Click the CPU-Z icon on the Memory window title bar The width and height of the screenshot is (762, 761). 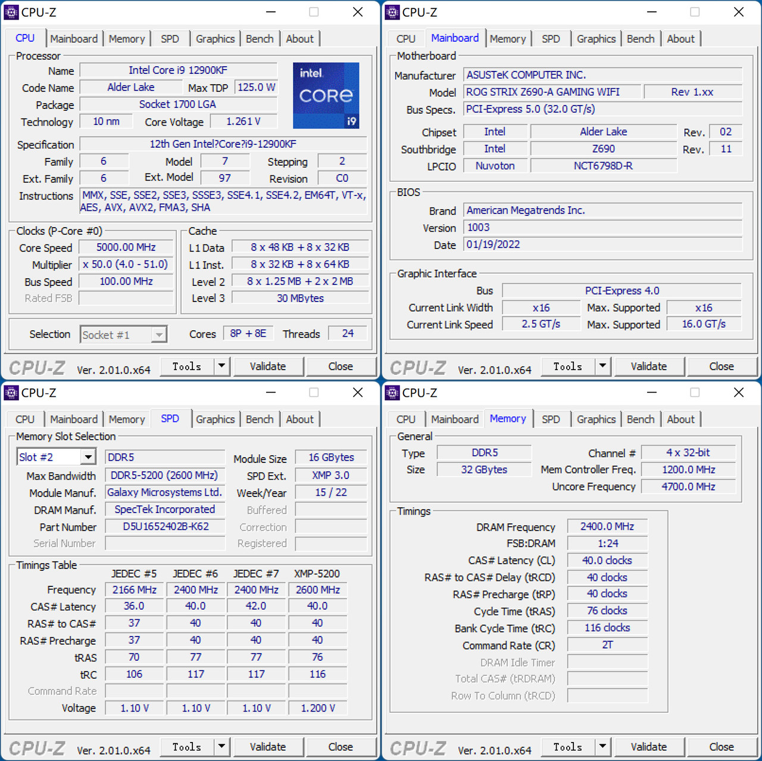tap(393, 393)
